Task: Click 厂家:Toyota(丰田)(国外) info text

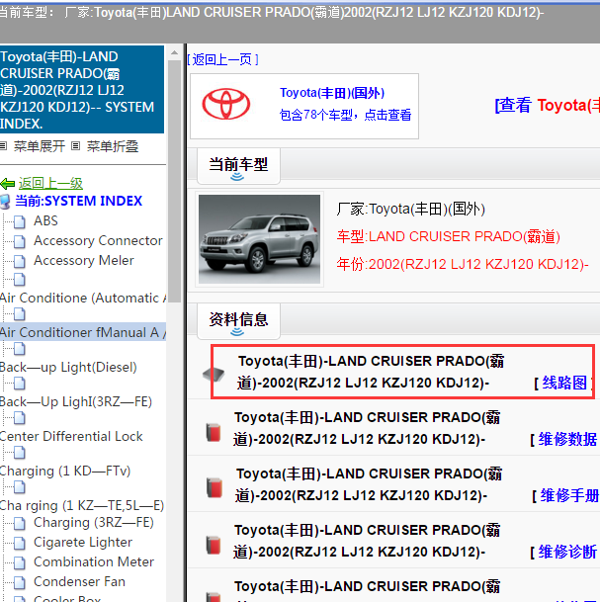Action: tap(411, 210)
